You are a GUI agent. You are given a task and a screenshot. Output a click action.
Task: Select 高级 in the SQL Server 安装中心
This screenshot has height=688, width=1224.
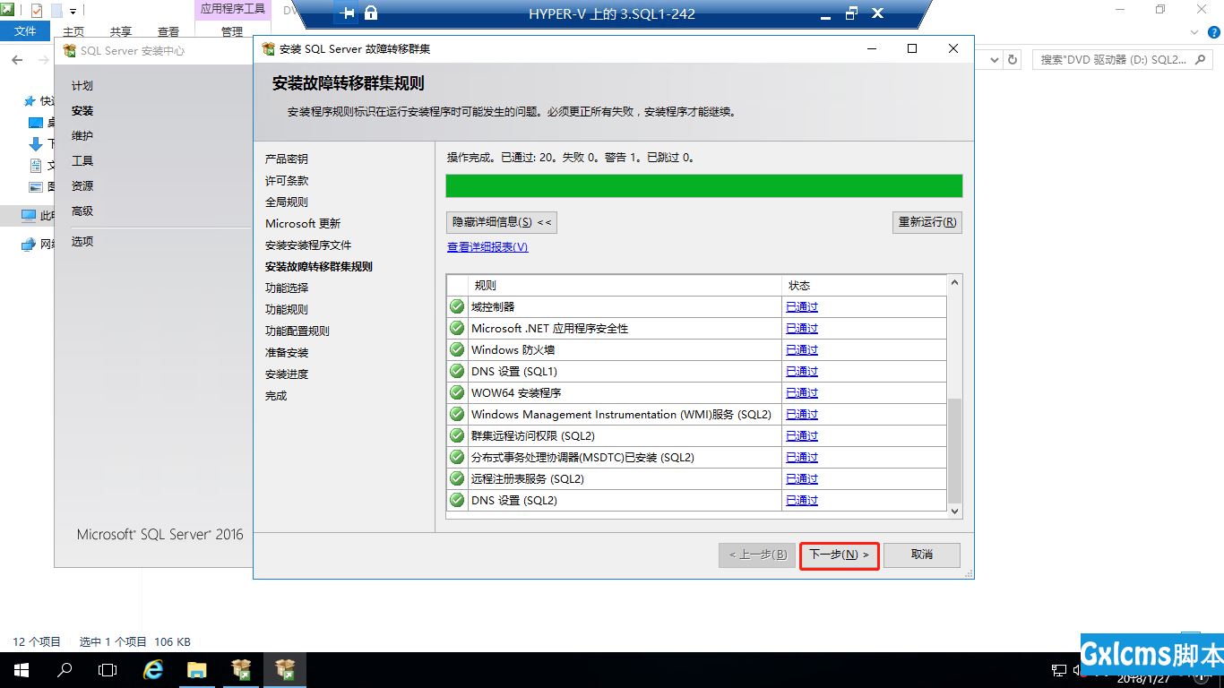click(82, 211)
